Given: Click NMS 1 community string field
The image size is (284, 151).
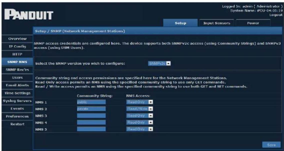Looking at the screenshot, I should (91, 102).
